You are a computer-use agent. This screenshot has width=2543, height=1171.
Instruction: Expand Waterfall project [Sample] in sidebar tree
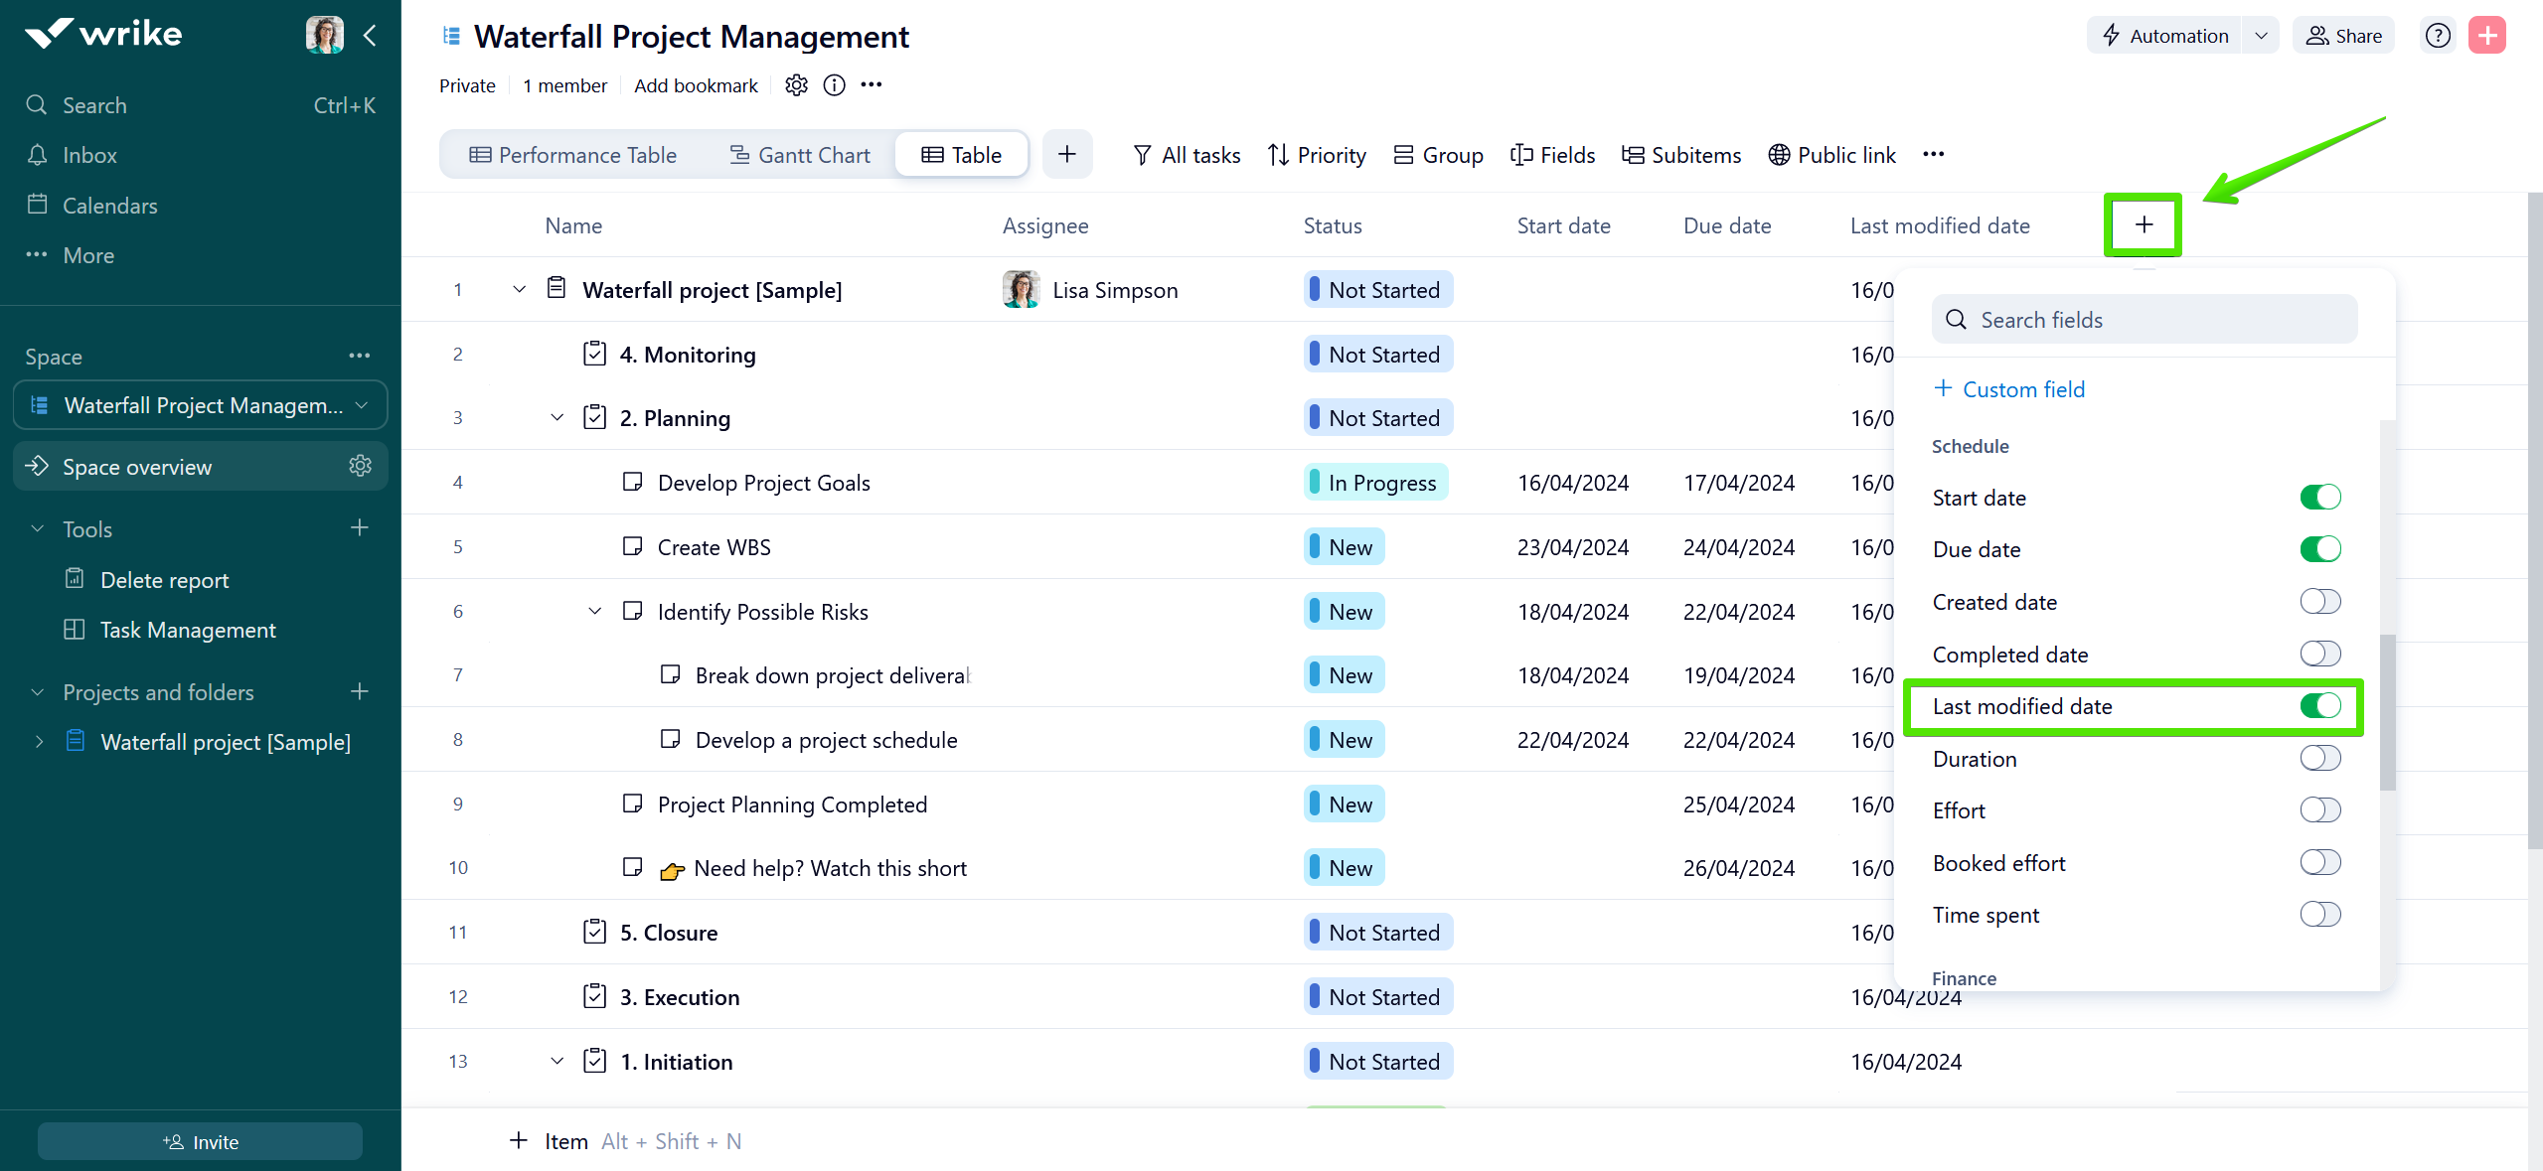(x=39, y=742)
